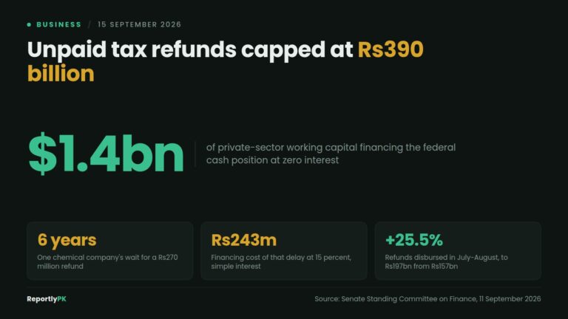Viewport: 568px width, 319px height.
Task: Click the large $1.4bn figure
Action: pyautogui.click(x=106, y=154)
